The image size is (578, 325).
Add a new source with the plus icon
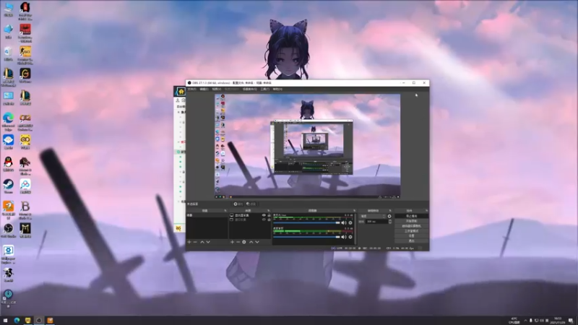[x=232, y=242]
